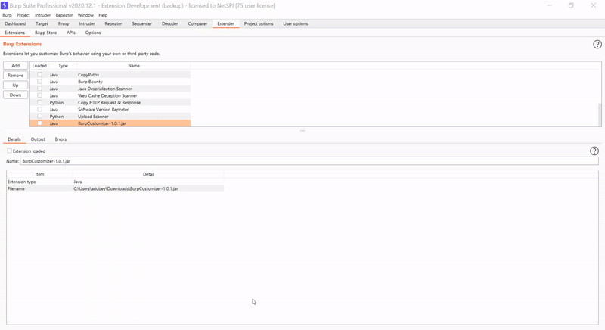Show the Errors tab
The image size is (605, 330).
(60, 139)
